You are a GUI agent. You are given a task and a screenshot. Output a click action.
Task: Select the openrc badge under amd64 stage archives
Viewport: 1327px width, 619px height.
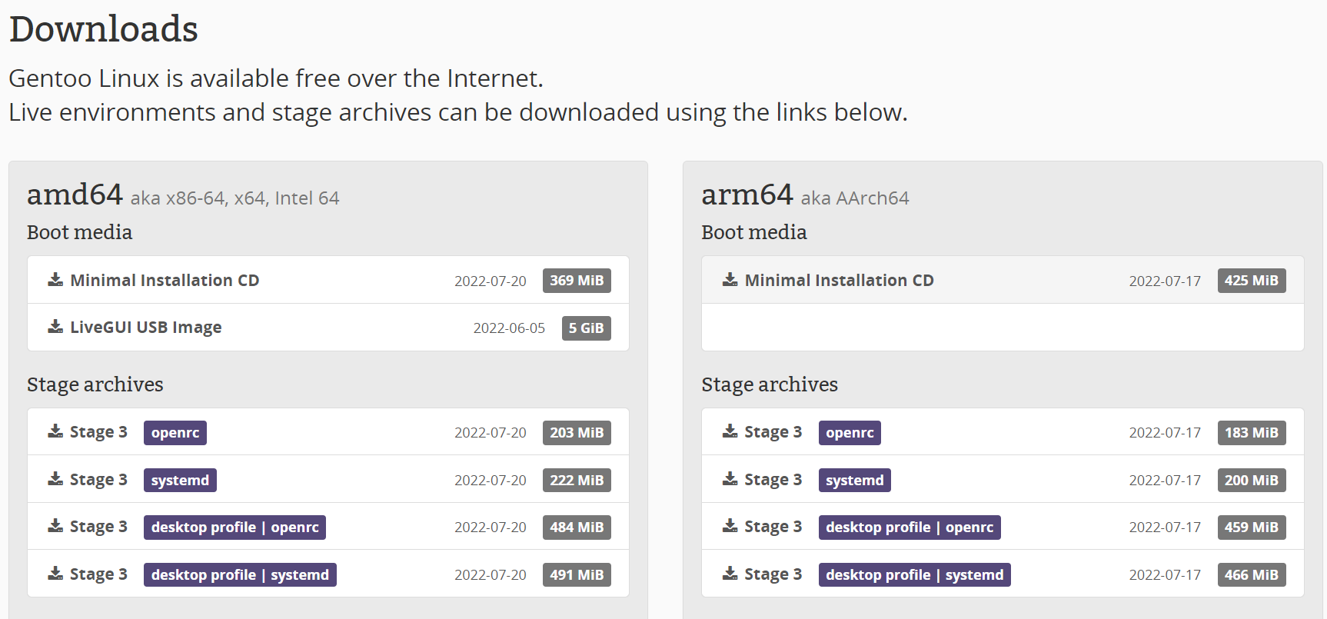pos(175,432)
